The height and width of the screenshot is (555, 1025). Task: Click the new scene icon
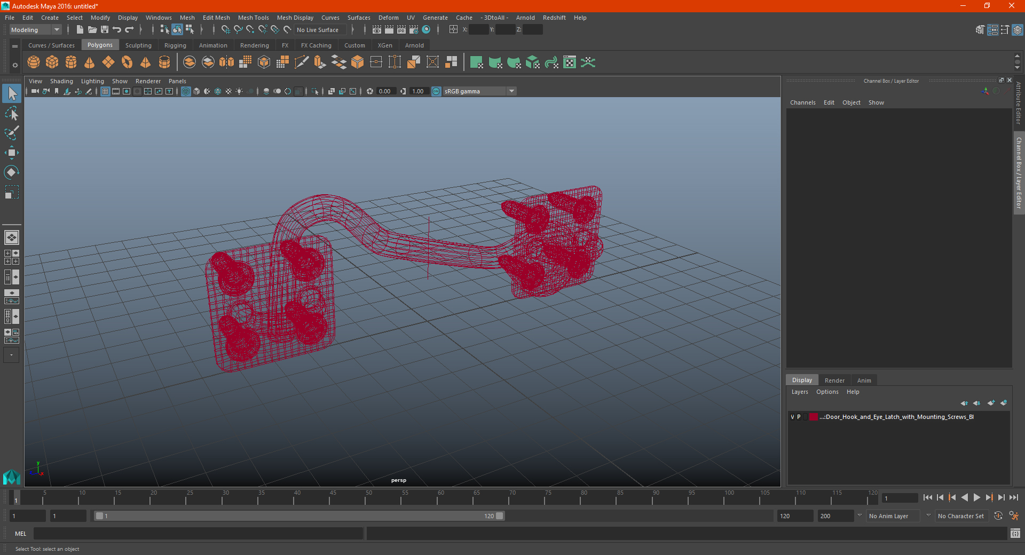[x=80, y=30]
